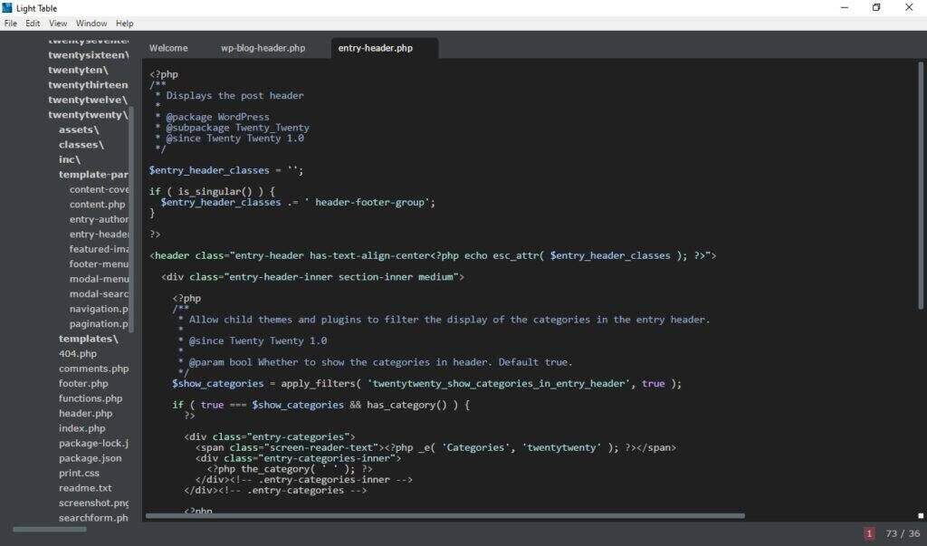The height and width of the screenshot is (546, 927).
Task: Click the cursor position indicator 73 / 36
Action: point(903,534)
